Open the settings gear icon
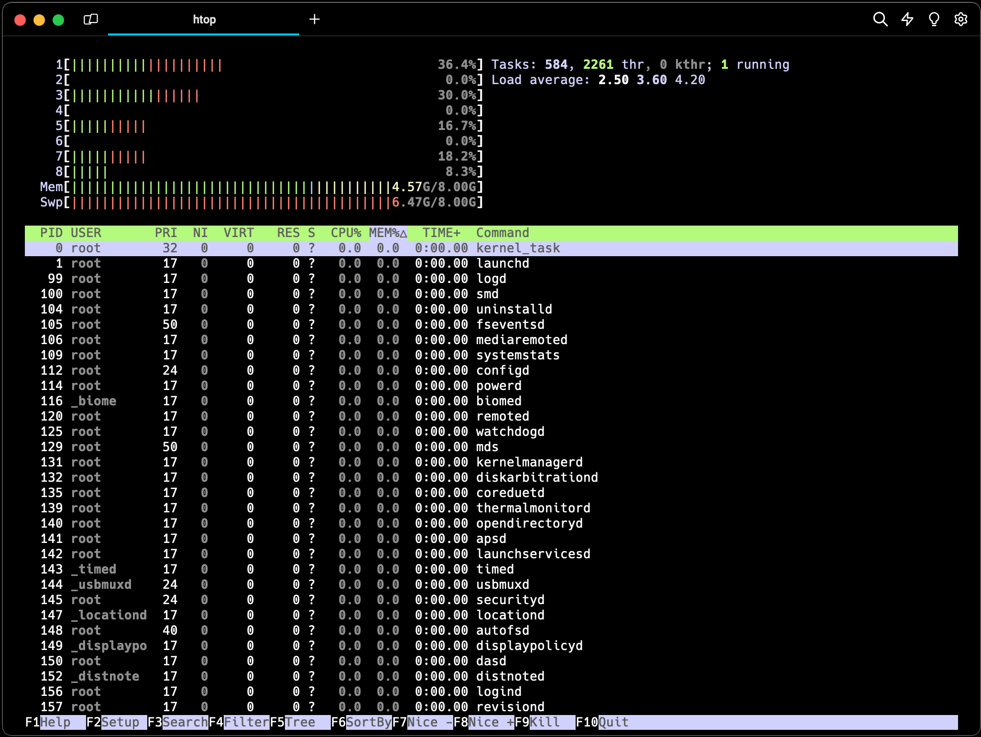981x737 pixels. pos(961,19)
